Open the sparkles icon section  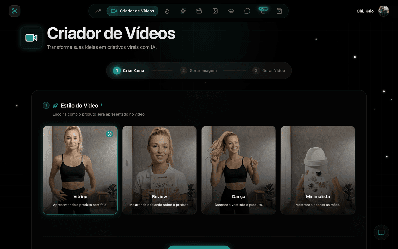[183, 11]
